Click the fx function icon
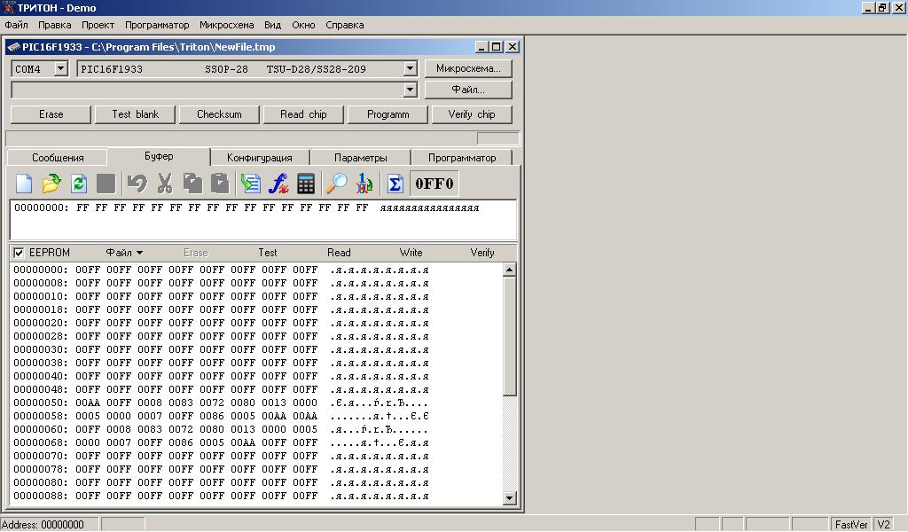The width and height of the screenshot is (908, 532). (x=278, y=184)
